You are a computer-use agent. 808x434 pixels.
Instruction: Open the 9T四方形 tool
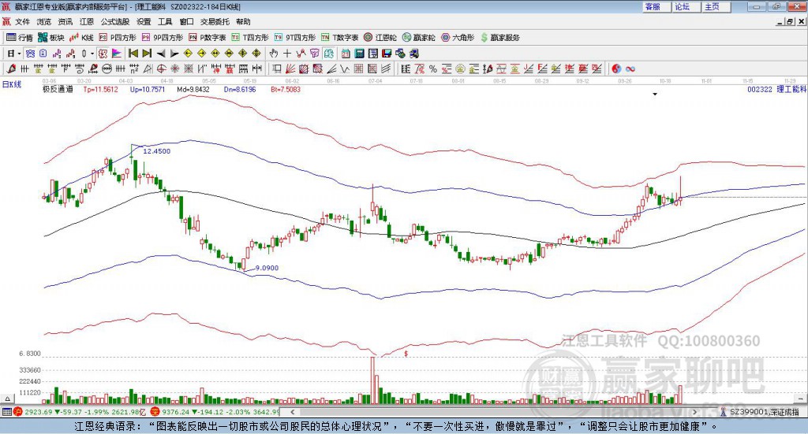[x=295, y=38]
